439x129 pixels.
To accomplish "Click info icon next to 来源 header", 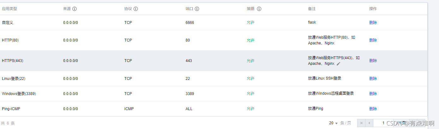I will (x=74, y=9).
